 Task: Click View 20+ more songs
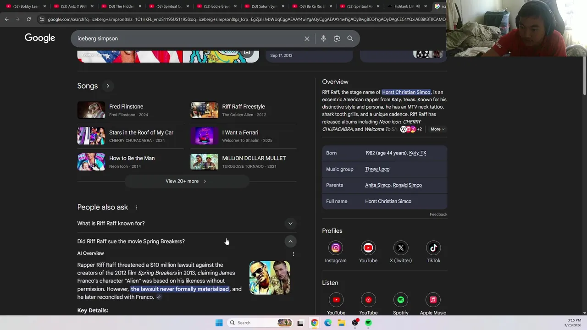point(187,181)
